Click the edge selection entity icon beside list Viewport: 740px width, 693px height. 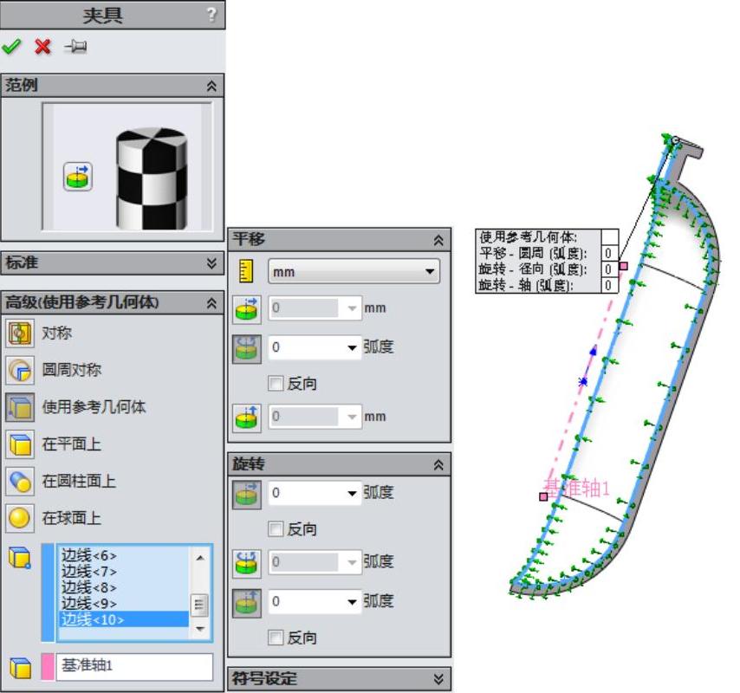tap(20, 558)
